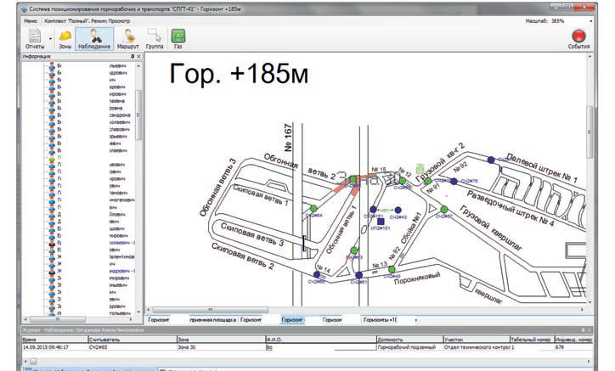615x371 pixels.
Task: Toggle the Наблюдение observation mode
Action: tap(94, 39)
